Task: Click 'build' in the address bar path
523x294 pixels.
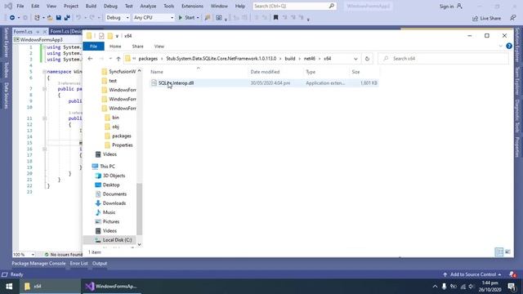Action: 290,59
